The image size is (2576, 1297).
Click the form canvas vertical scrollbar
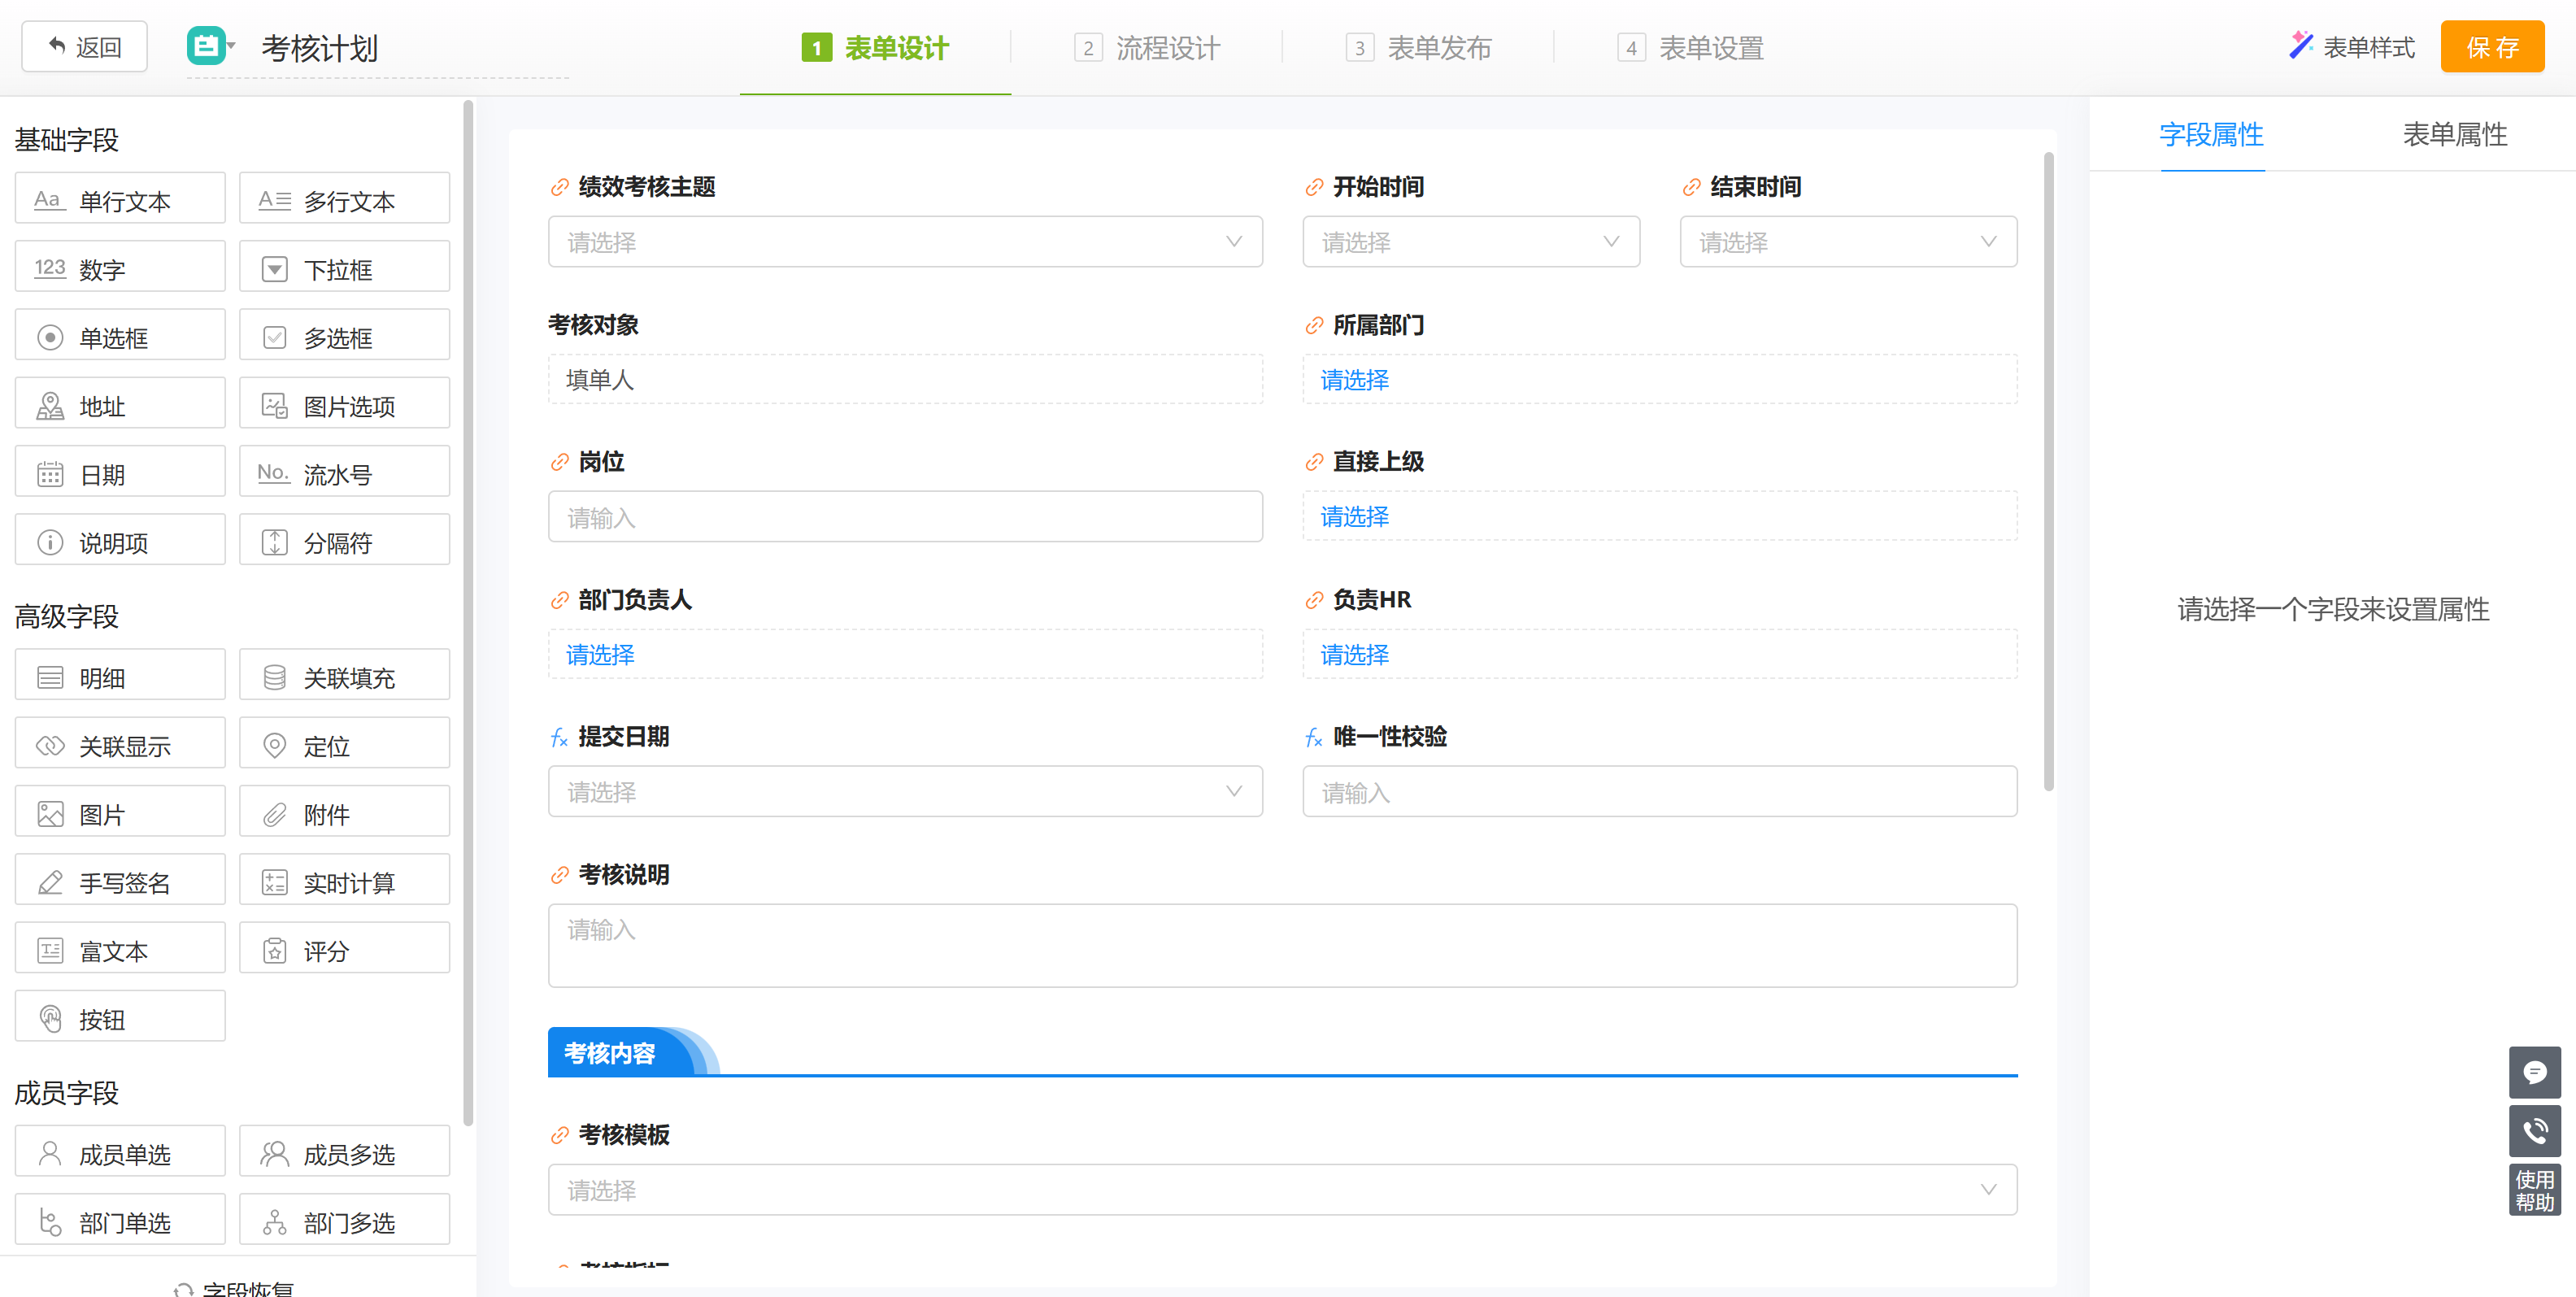point(2048,470)
